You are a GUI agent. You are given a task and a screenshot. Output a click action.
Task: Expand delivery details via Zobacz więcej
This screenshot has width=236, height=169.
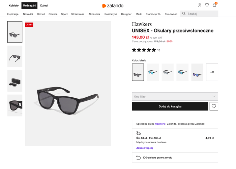[x=144, y=148]
